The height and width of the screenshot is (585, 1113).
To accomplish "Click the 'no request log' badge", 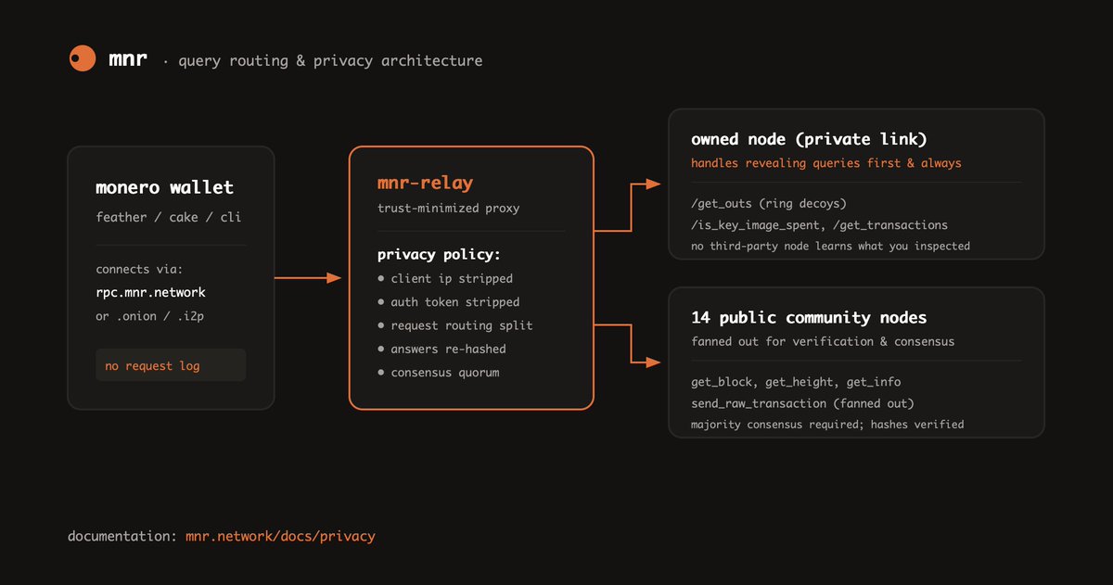I will [171, 365].
